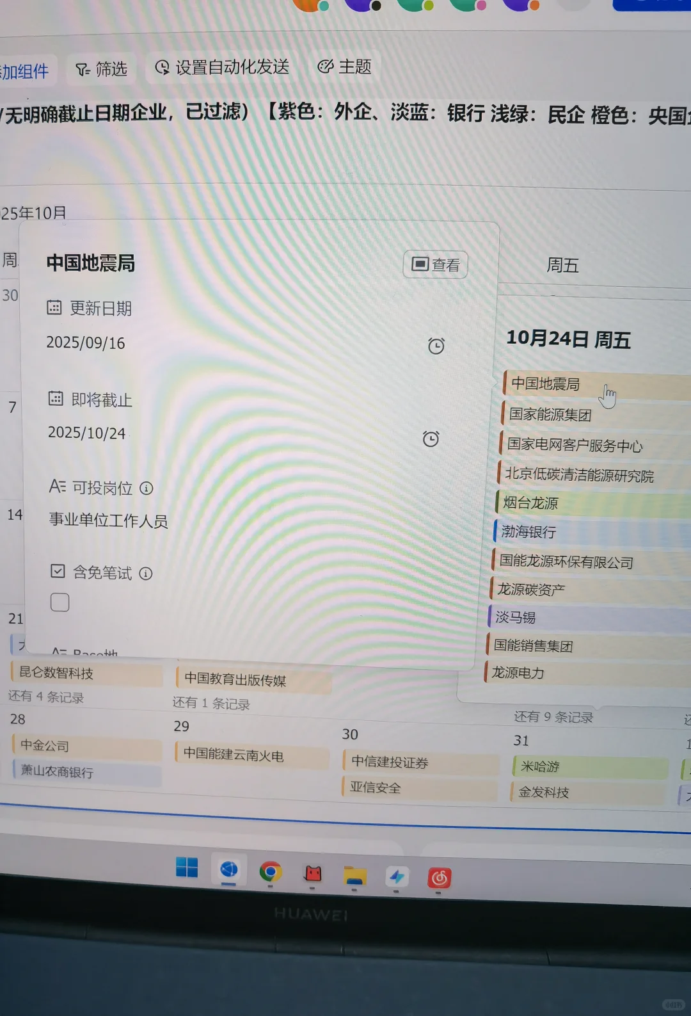Open NetEase Cloud Music taskbar icon

pos(440,878)
